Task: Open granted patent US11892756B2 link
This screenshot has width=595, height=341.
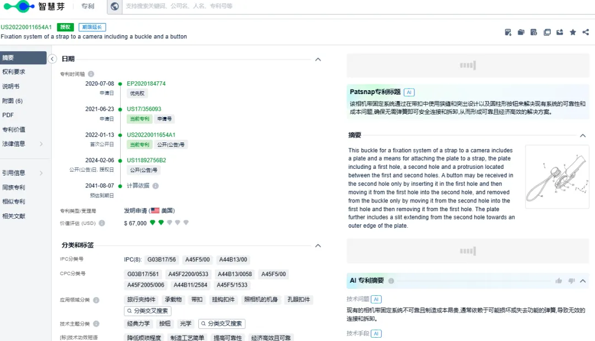Action: click(146, 160)
